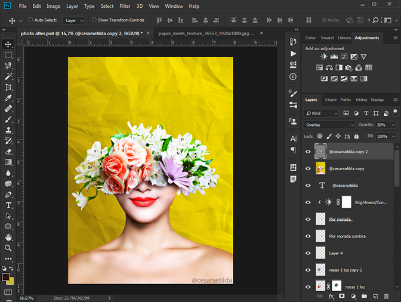The image size is (401, 302).
Task: Switch to paper_dents_texture document tab
Action: [x=206, y=33]
